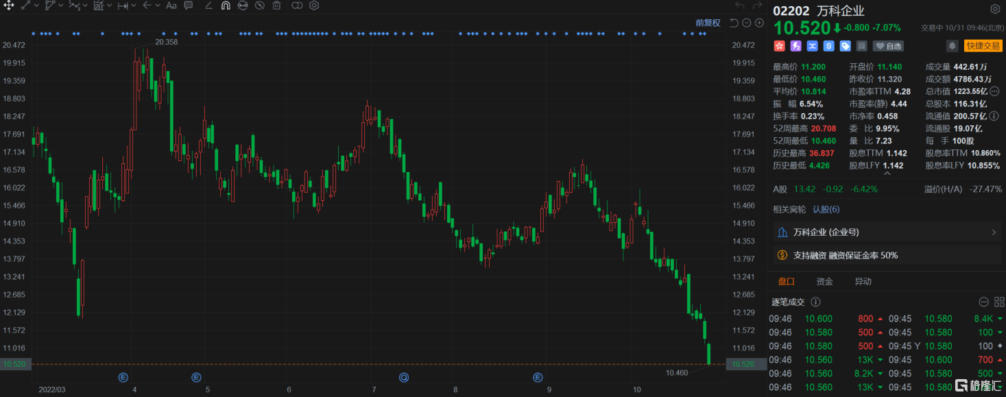Undo the last drawing action
Screen dimensions: 1006x397
click(739, 5)
